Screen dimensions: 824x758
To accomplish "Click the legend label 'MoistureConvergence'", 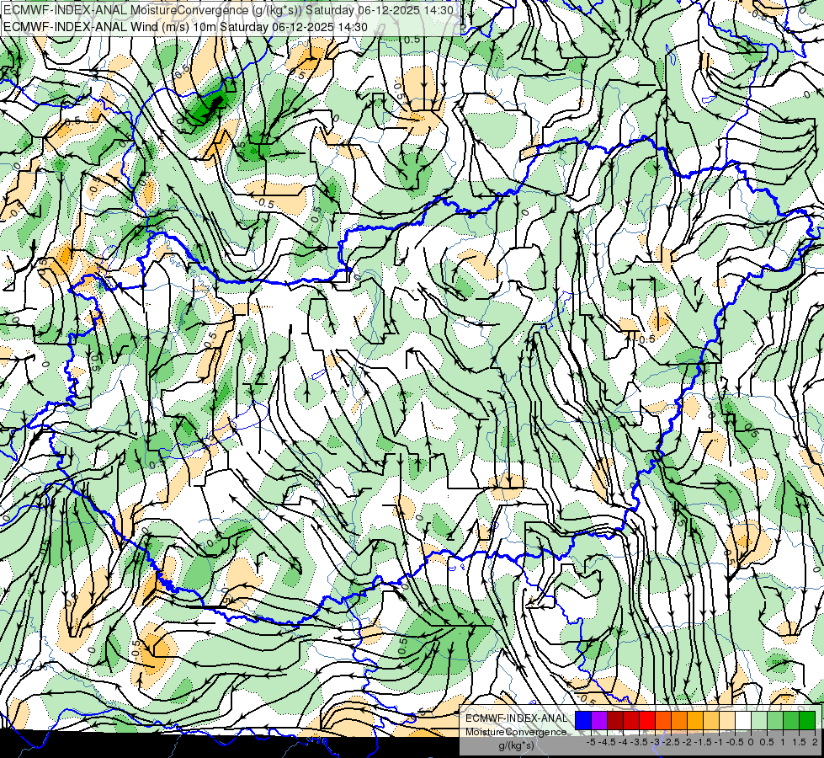I will [516, 732].
